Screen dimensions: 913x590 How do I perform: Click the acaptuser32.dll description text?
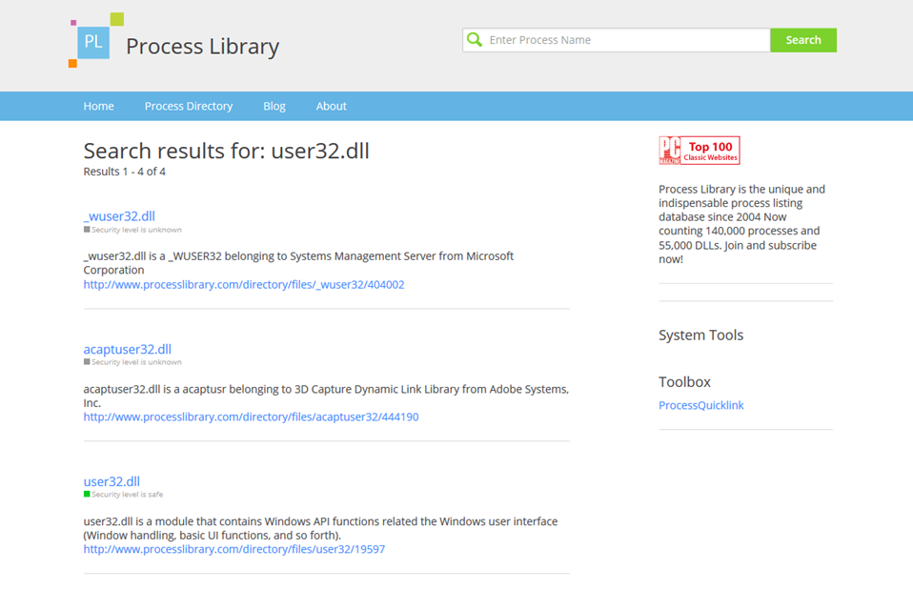click(326, 396)
